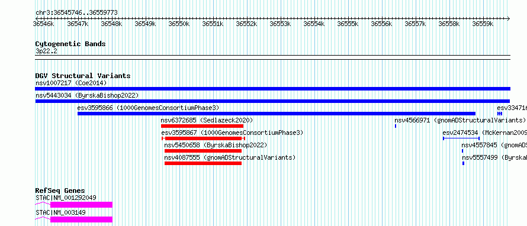Click the small blue marker under nsv4566971
The image size is (527, 226).
[x=396, y=126]
